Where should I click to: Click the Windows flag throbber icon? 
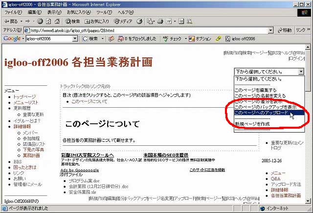pyautogui.click(x=304, y=13)
